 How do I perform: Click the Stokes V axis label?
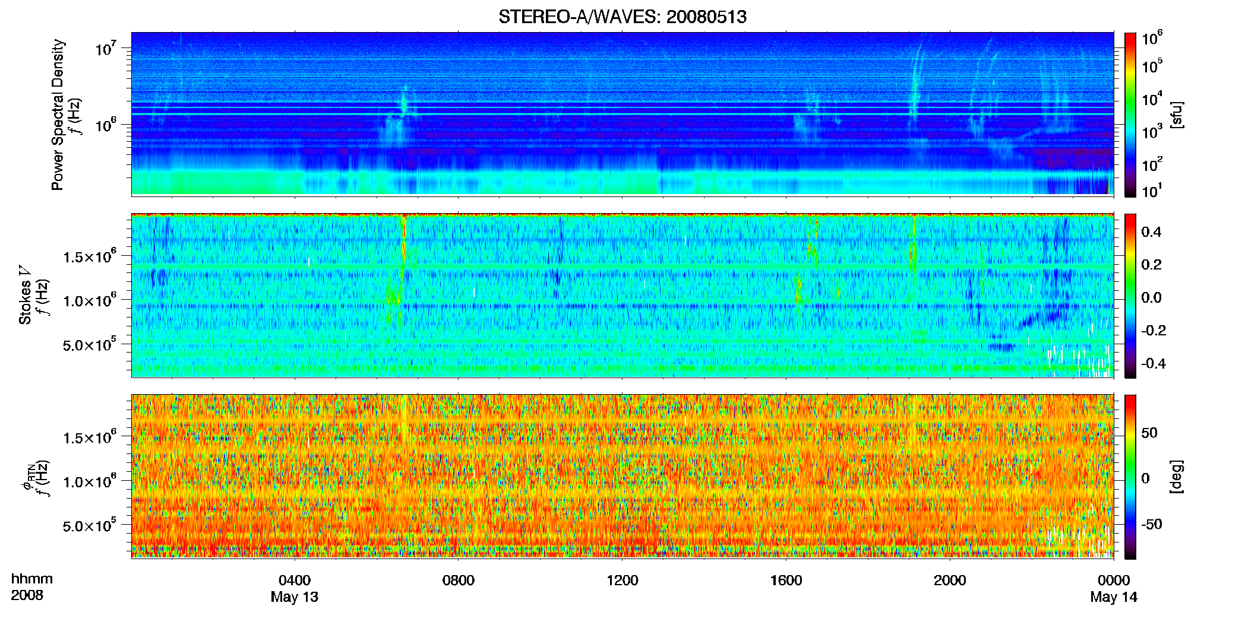click(25, 295)
